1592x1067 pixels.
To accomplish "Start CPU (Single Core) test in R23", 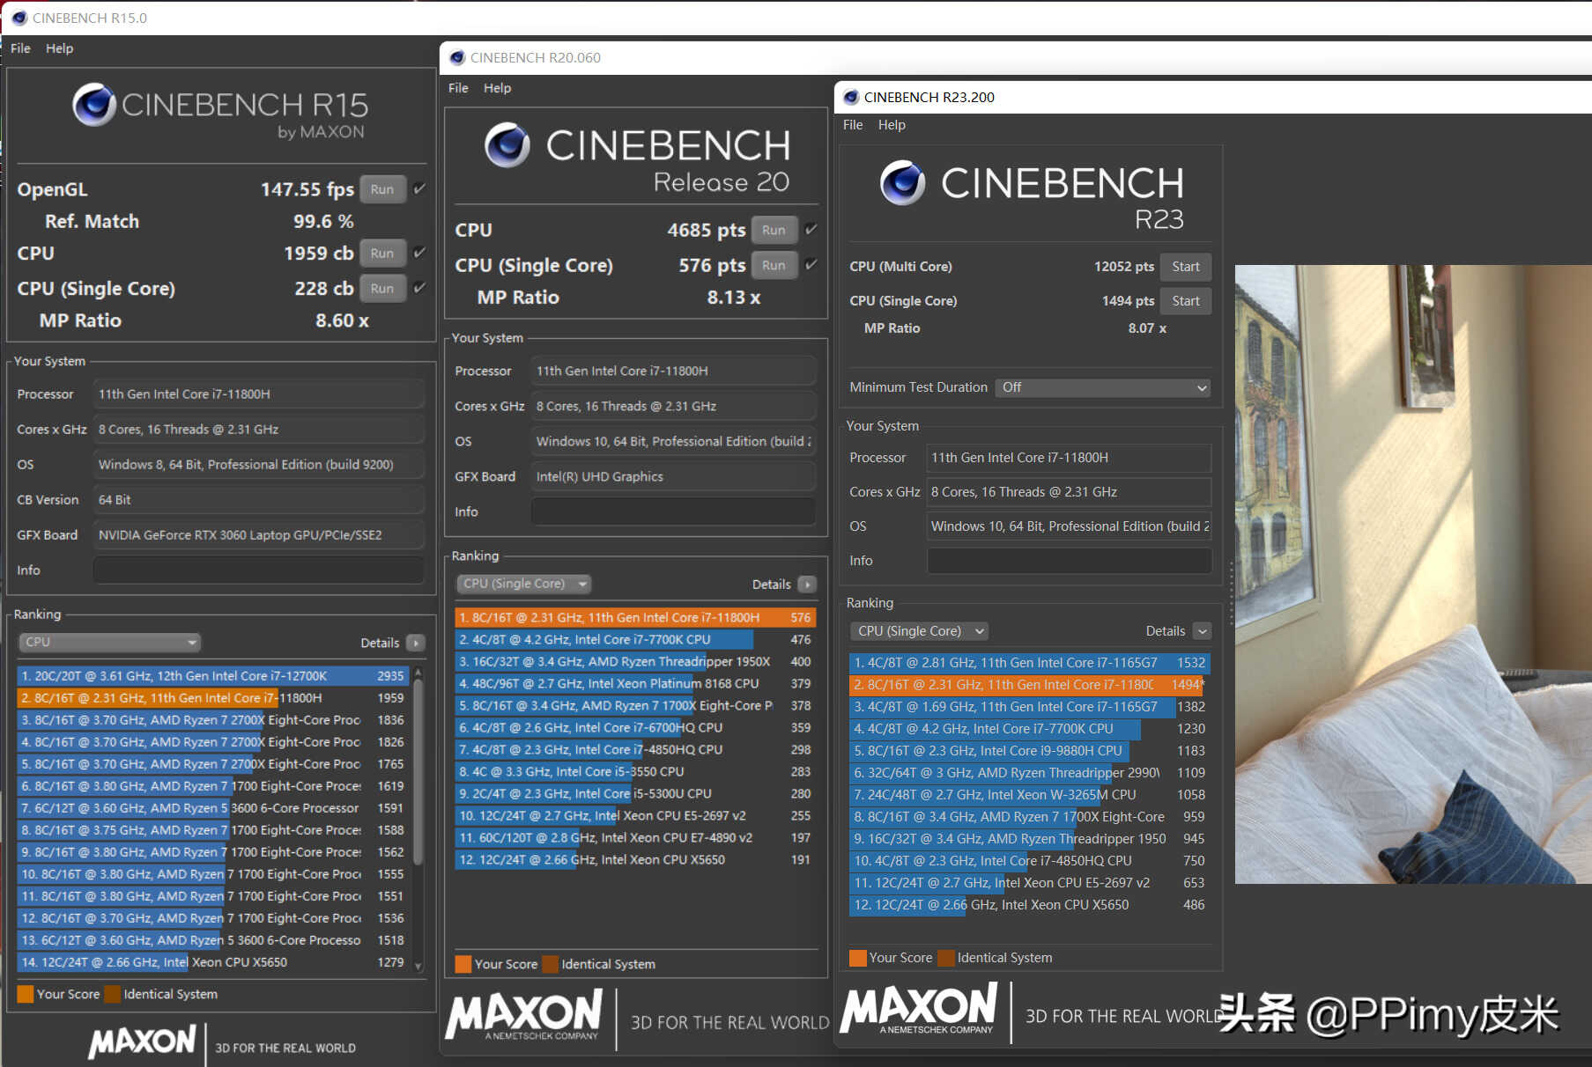I will tap(1186, 301).
